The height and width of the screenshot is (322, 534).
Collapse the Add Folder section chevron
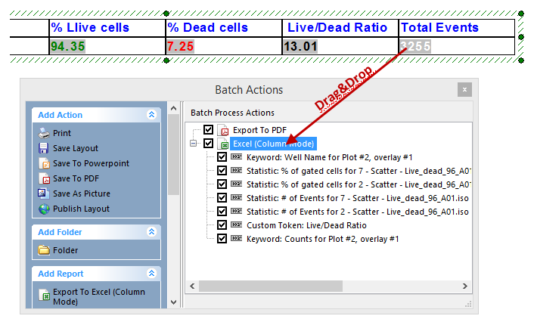151,232
